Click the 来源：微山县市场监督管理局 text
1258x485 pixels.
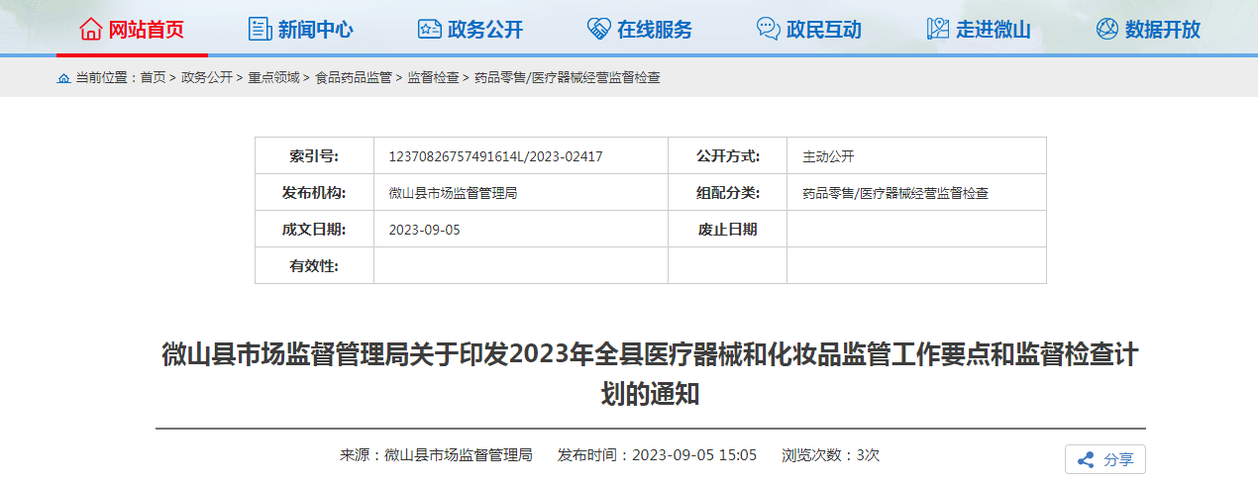tap(437, 455)
